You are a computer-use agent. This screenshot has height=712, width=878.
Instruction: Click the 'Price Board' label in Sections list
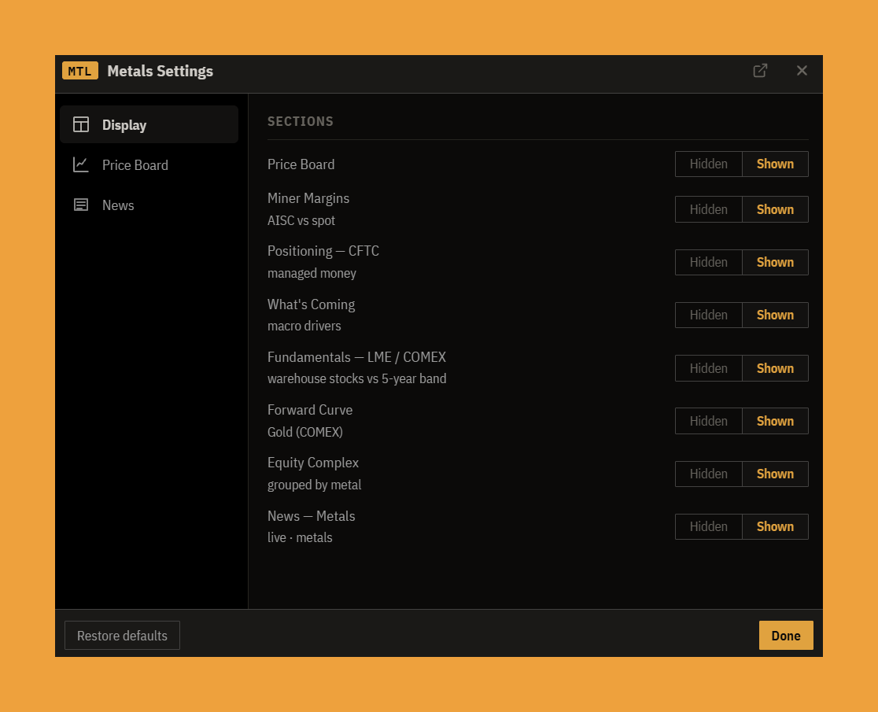(x=301, y=164)
